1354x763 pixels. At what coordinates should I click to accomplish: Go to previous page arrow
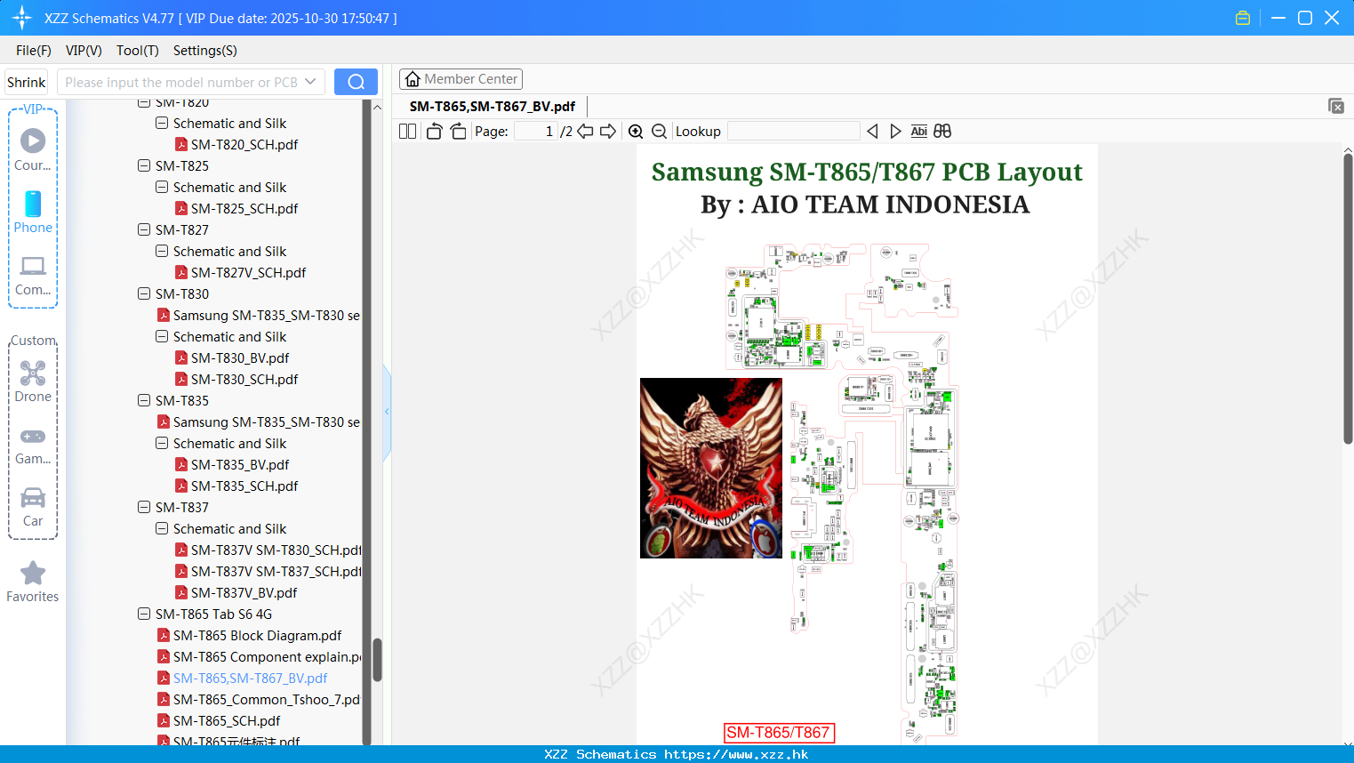click(x=585, y=131)
